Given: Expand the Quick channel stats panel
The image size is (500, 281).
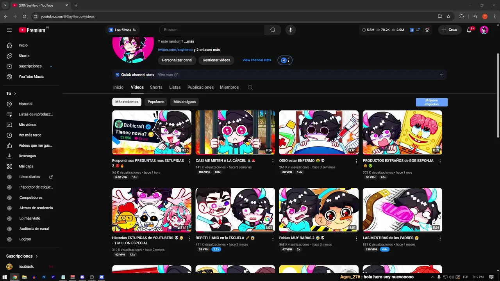Looking at the screenshot, I should [441, 75].
